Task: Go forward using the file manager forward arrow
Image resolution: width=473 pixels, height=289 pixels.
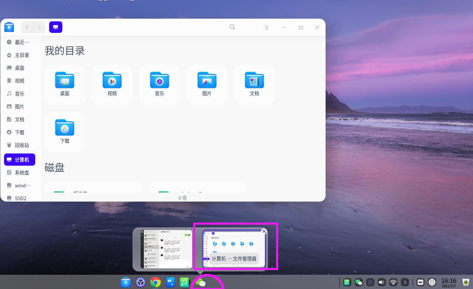Action: 39,27
